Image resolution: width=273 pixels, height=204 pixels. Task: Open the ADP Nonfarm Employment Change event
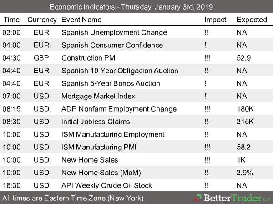119,109
